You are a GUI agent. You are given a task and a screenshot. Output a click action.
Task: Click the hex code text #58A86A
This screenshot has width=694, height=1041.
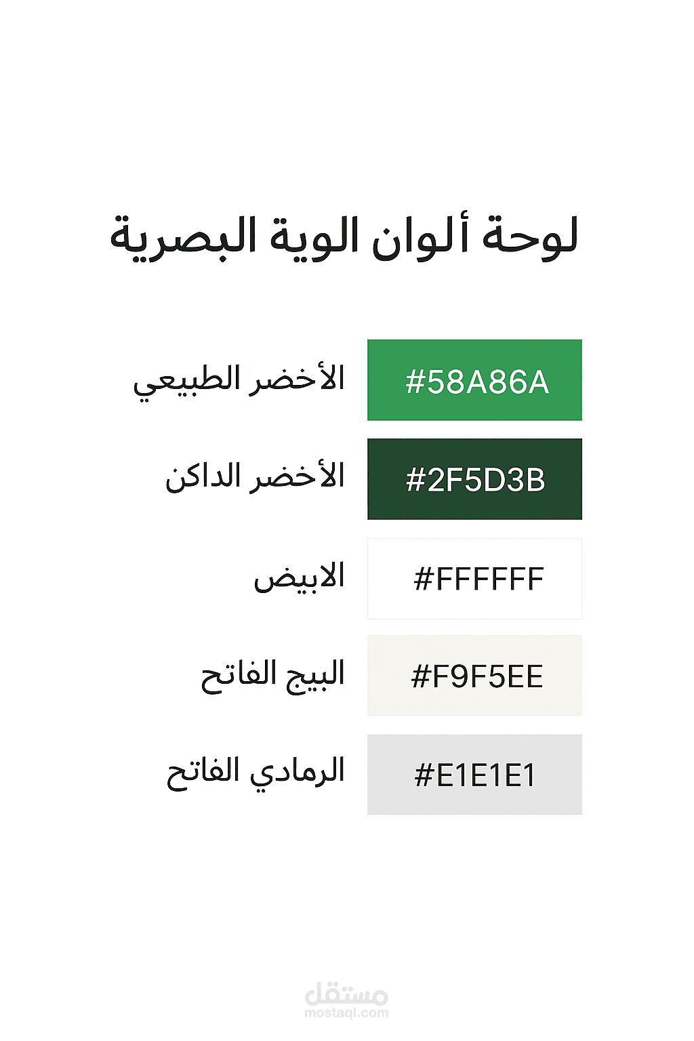point(476,382)
